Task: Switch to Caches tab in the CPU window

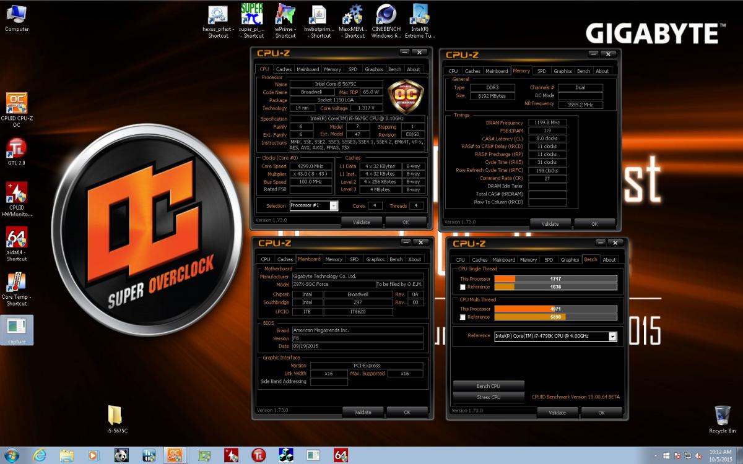Action: click(284, 69)
